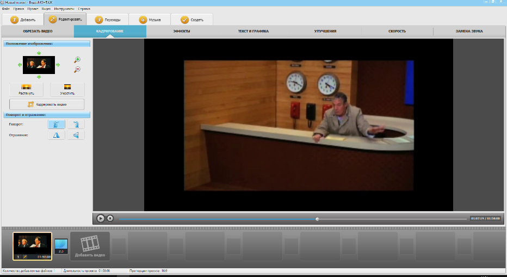Viewport: 507px width, 277px height.
Task: Click the zoom out magnifier icon
Action: click(x=77, y=70)
